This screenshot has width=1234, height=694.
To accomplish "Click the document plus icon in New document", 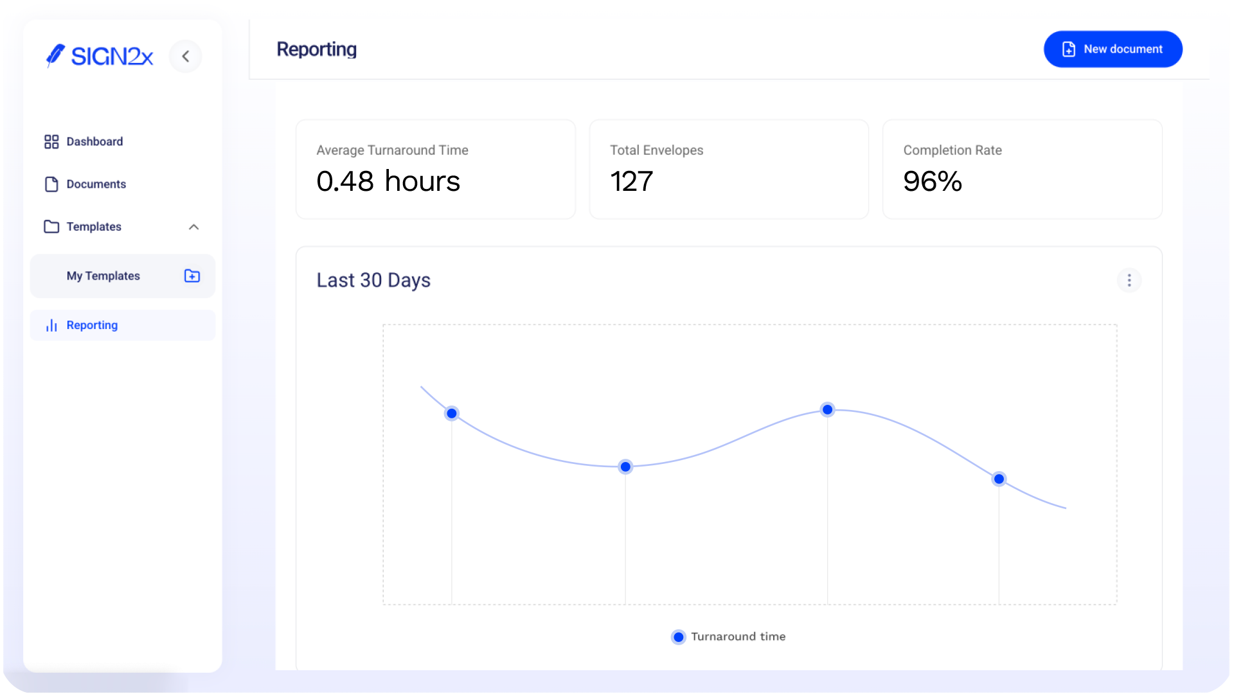I will [x=1069, y=49].
